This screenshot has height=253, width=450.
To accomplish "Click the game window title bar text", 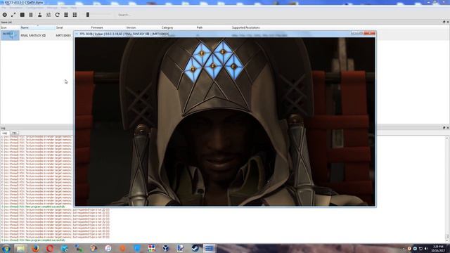I will coord(124,34).
